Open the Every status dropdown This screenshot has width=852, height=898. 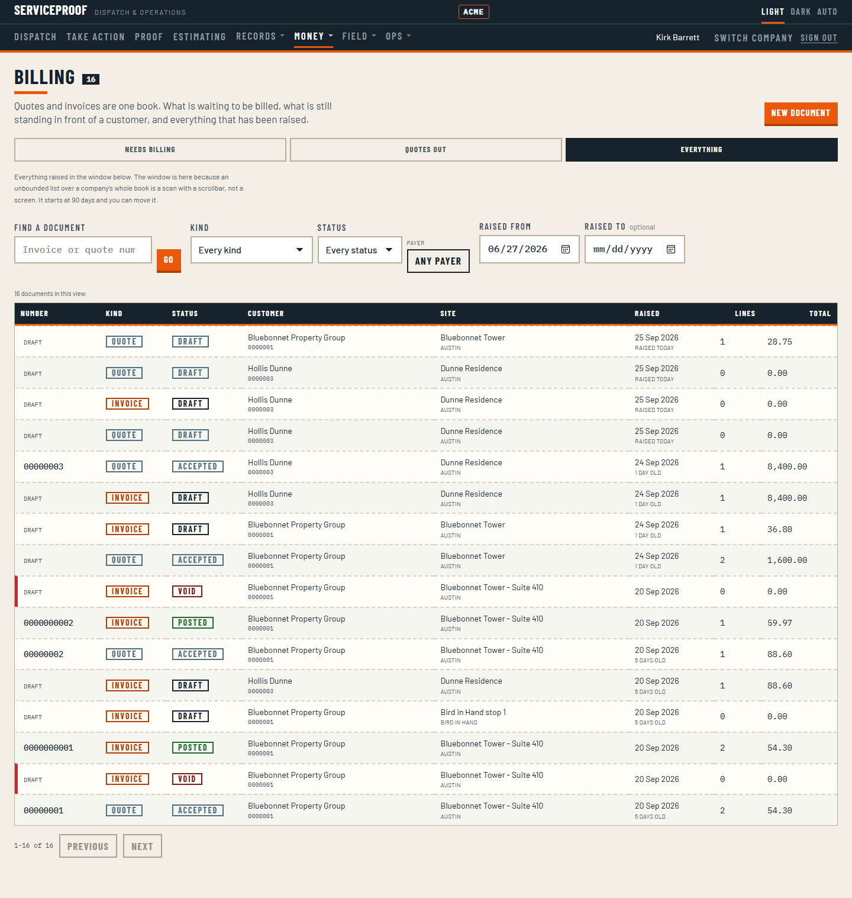point(360,250)
